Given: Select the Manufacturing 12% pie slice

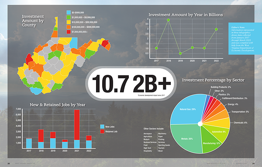Looking at the screenshot, I should (x=211, y=141).
